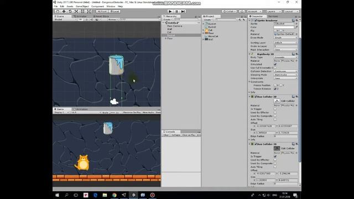Click Clear button in Console
The height and width of the screenshot is (199, 354).
click(x=166, y=135)
